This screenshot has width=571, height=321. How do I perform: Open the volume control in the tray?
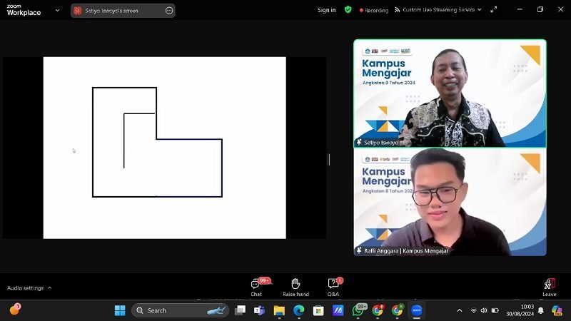(x=484, y=310)
